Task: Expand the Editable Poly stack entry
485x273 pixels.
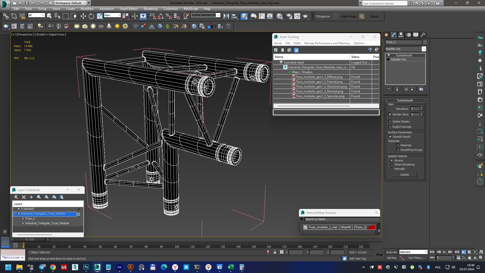Action: (388, 59)
